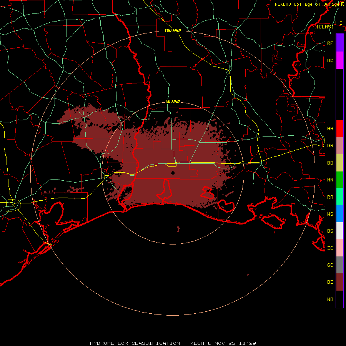346x346 pixels.
Task: Click the GC legend label
Action: pos(330,265)
